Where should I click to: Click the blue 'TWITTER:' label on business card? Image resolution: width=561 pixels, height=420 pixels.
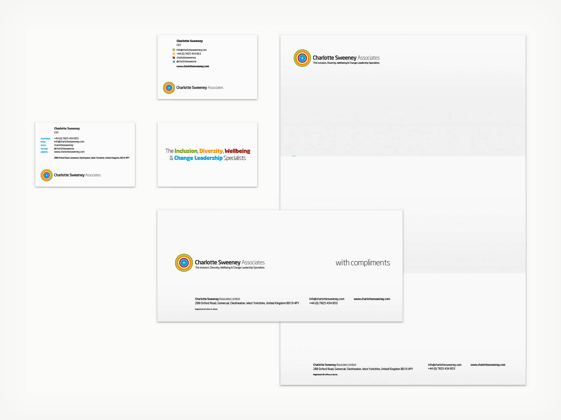[44, 149]
